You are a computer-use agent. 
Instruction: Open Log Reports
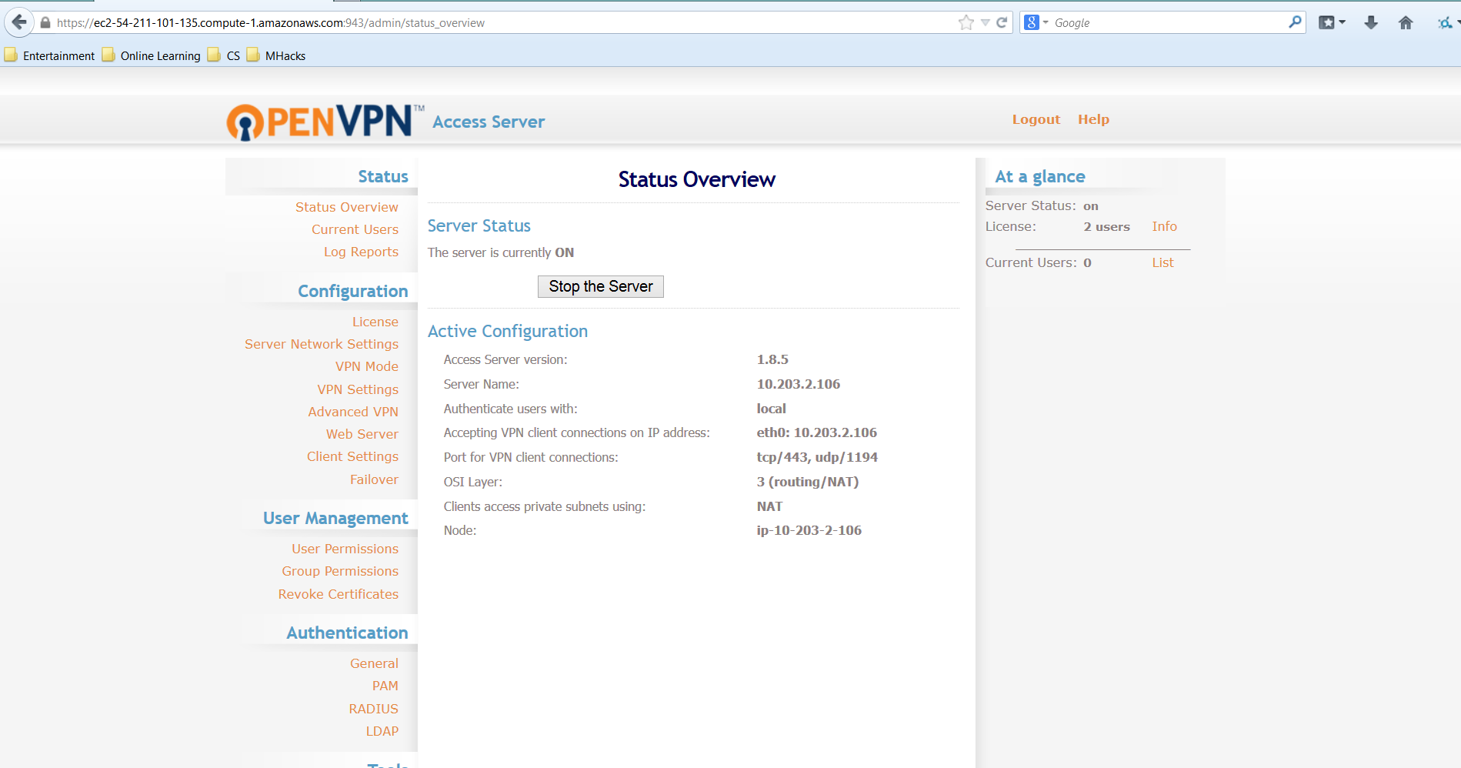tap(361, 252)
